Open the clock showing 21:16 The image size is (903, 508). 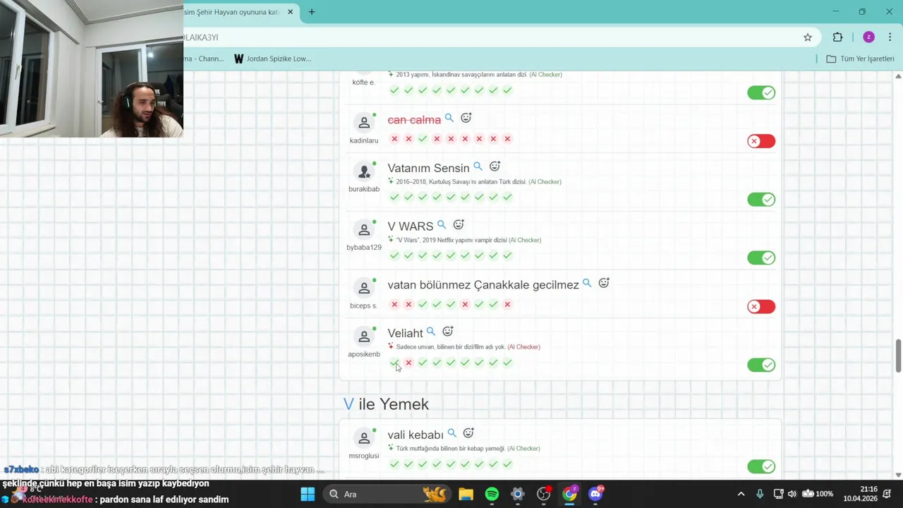click(860, 494)
